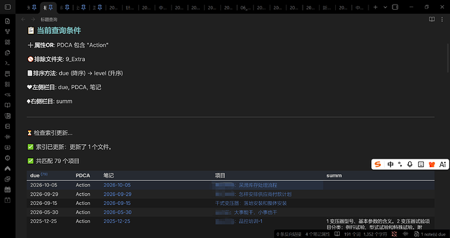Open the blue 2025-12-25 note link
Screen dimensions: 450x238
point(117,221)
